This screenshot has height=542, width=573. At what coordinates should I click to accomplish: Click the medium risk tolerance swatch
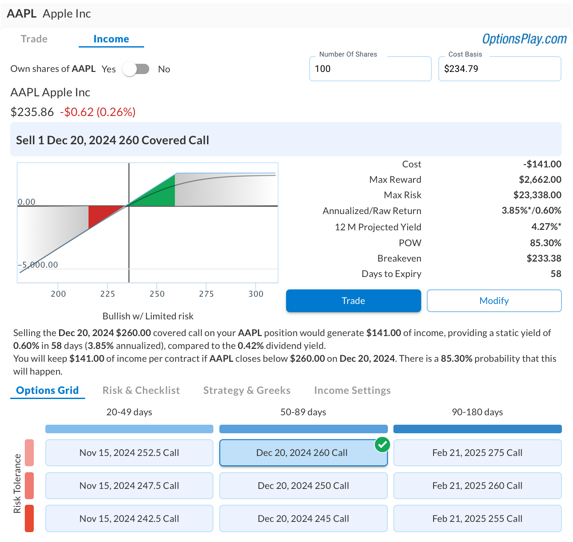[29, 485]
